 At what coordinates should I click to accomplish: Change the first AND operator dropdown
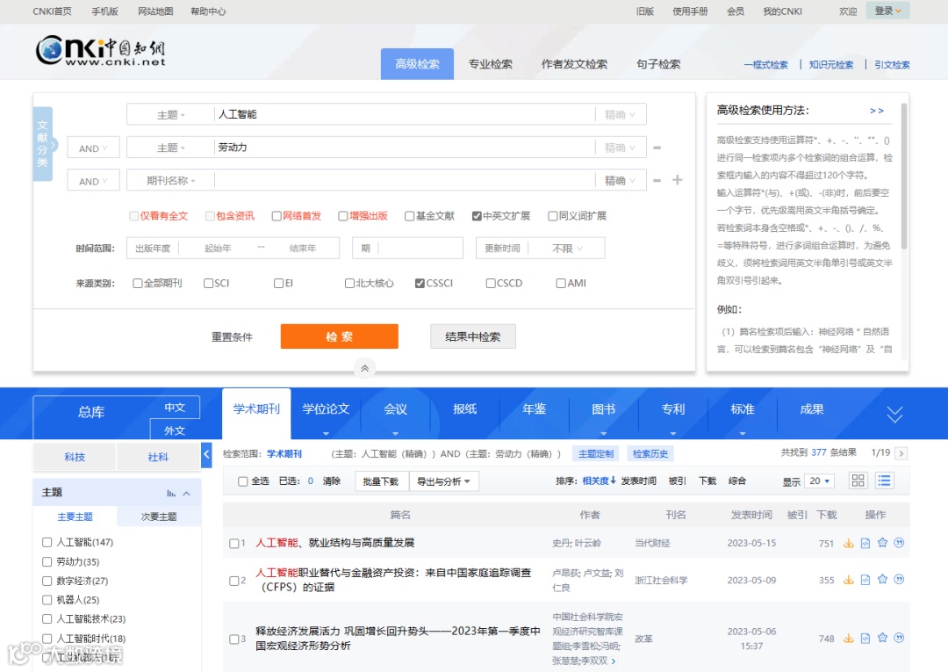93,148
